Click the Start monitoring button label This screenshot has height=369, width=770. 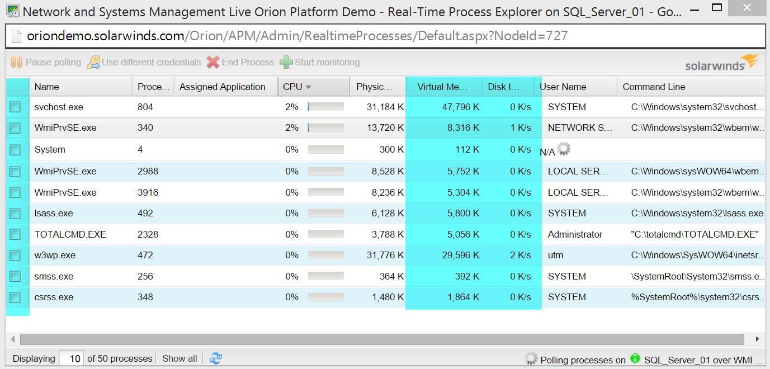(x=327, y=62)
